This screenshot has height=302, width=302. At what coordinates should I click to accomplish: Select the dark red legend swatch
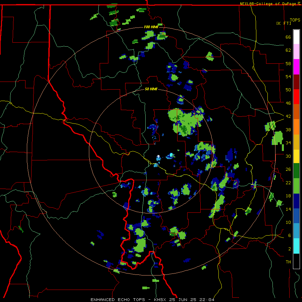coord(296,82)
